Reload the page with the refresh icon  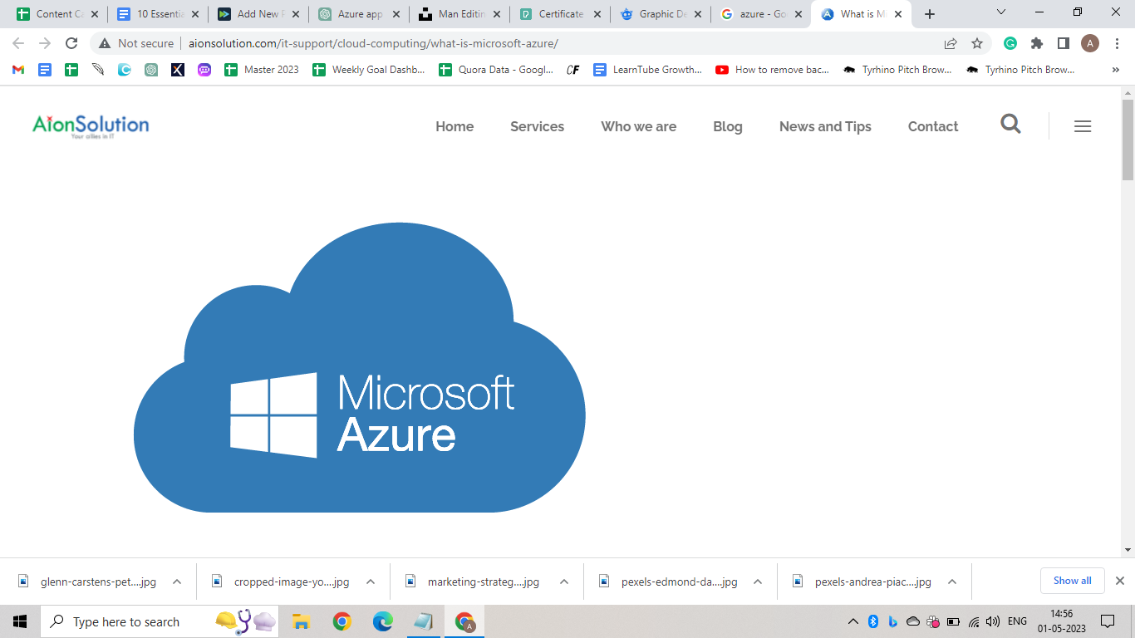[x=71, y=43]
